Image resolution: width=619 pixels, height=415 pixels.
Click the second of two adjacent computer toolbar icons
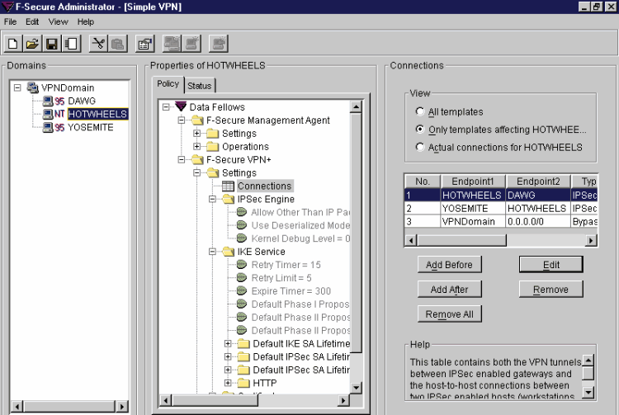click(x=191, y=44)
